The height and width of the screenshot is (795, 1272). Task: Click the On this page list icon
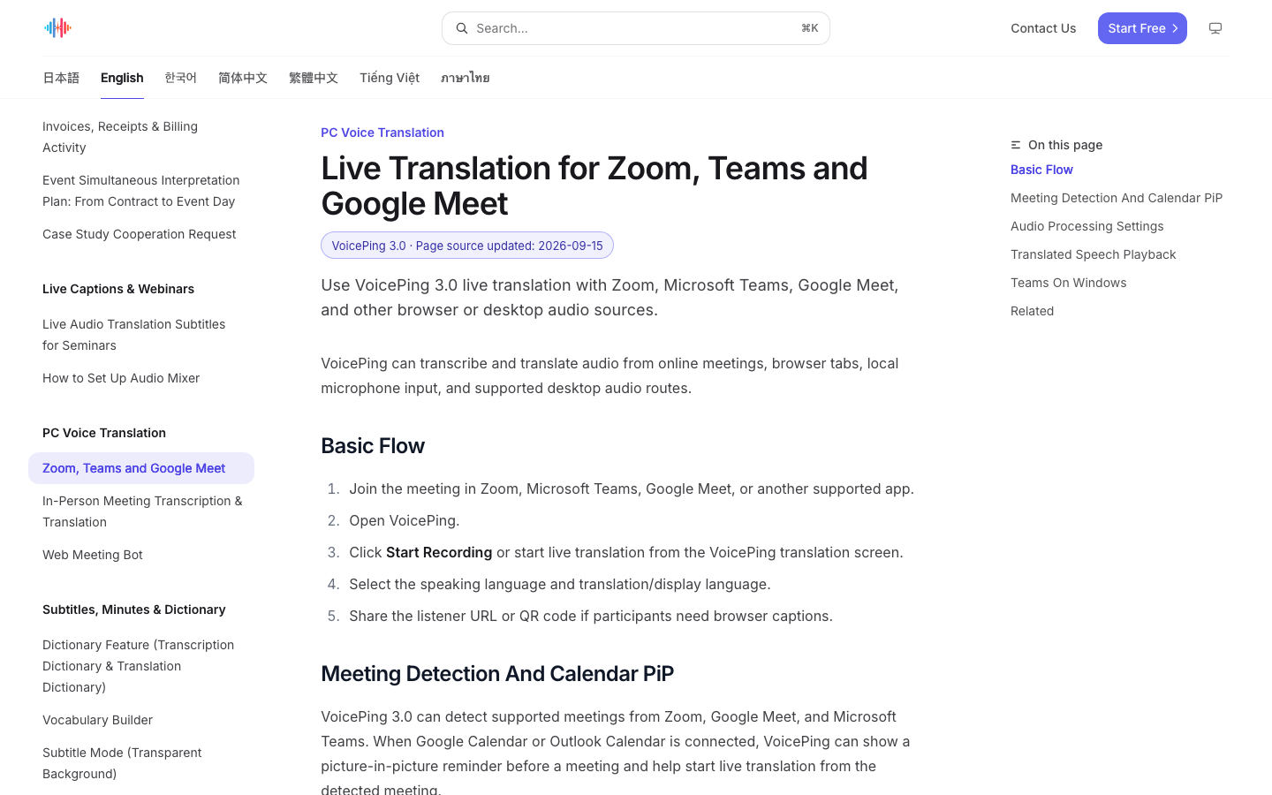(x=1016, y=145)
